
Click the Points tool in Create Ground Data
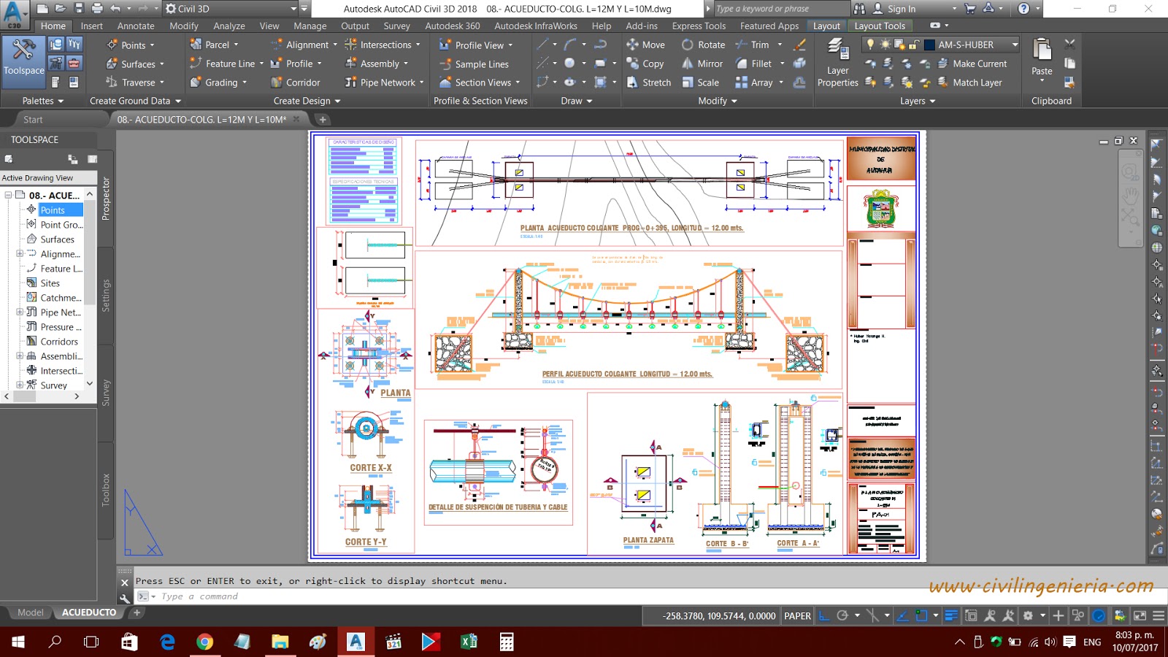[131, 45]
